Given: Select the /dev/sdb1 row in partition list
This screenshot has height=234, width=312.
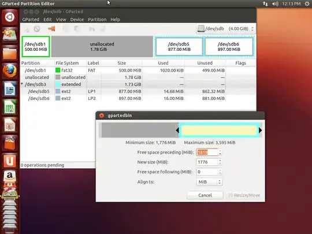Looking at the screenshot, I should [x=138, y=70].
